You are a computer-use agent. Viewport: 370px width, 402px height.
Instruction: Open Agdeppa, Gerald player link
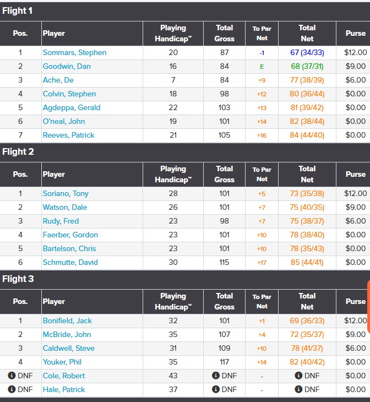point(72,107)
